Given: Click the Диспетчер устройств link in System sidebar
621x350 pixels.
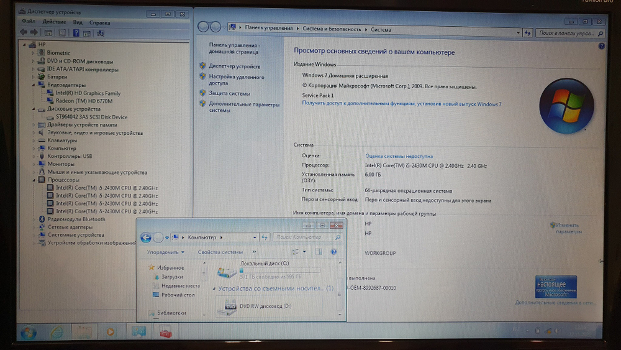Looking at the screenshot, I should tap(235, 66).
